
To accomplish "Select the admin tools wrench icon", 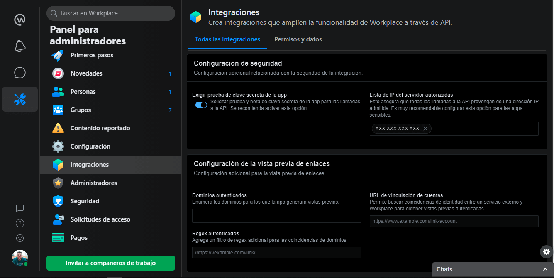I will pyautogui.click(x=20, y=99).
